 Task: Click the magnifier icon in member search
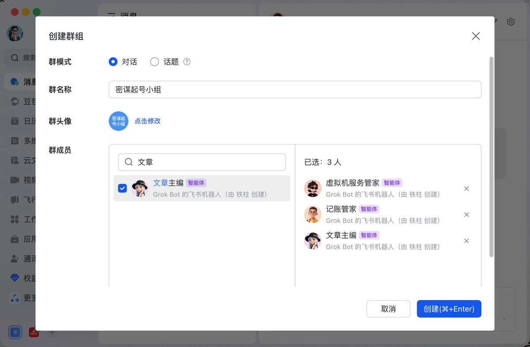coord(129,162)
